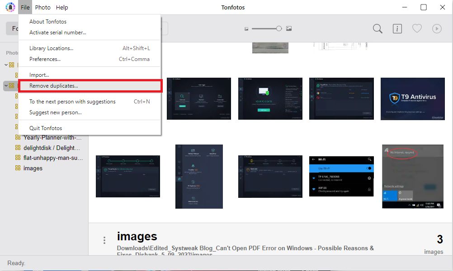Open the Photo menu
The width and height of the screenshot is (453, 271).
click(43, 7)
